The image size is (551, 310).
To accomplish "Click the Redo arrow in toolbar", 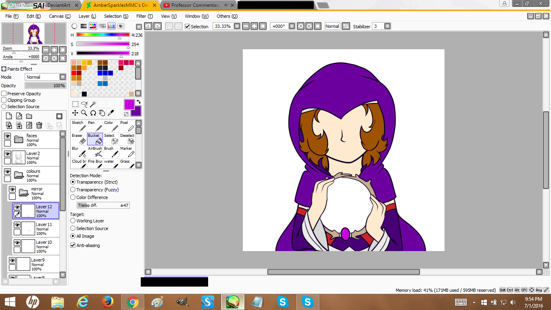I will [158, 26].
